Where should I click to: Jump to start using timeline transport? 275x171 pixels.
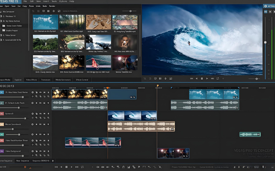pyautogui.click(x=56, y=167)
